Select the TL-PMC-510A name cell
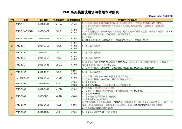The width and height of the screenshot is (182, 129). [23, 77]
